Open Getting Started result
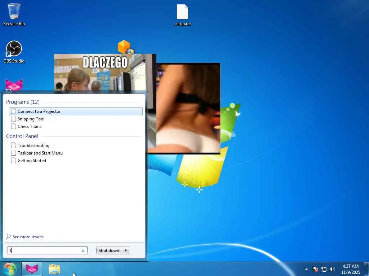The width and height of the screenshot is (369, 276). 76,161
